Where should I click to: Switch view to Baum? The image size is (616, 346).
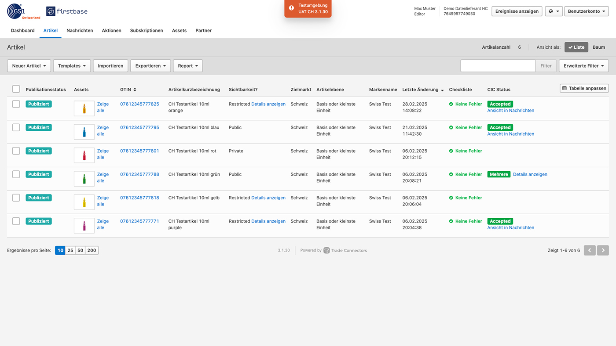(599, 47)
